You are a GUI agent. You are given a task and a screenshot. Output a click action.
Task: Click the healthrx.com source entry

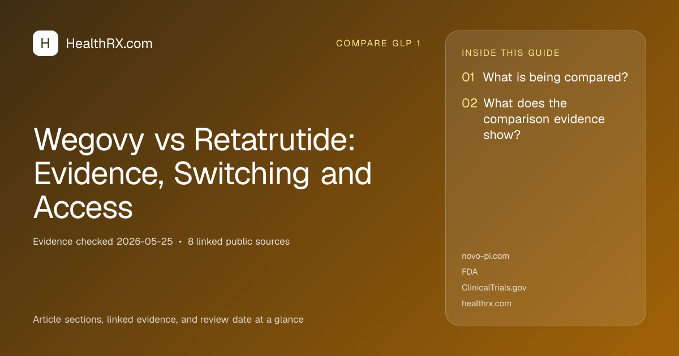pyautogui.click(x=487, y=303)
